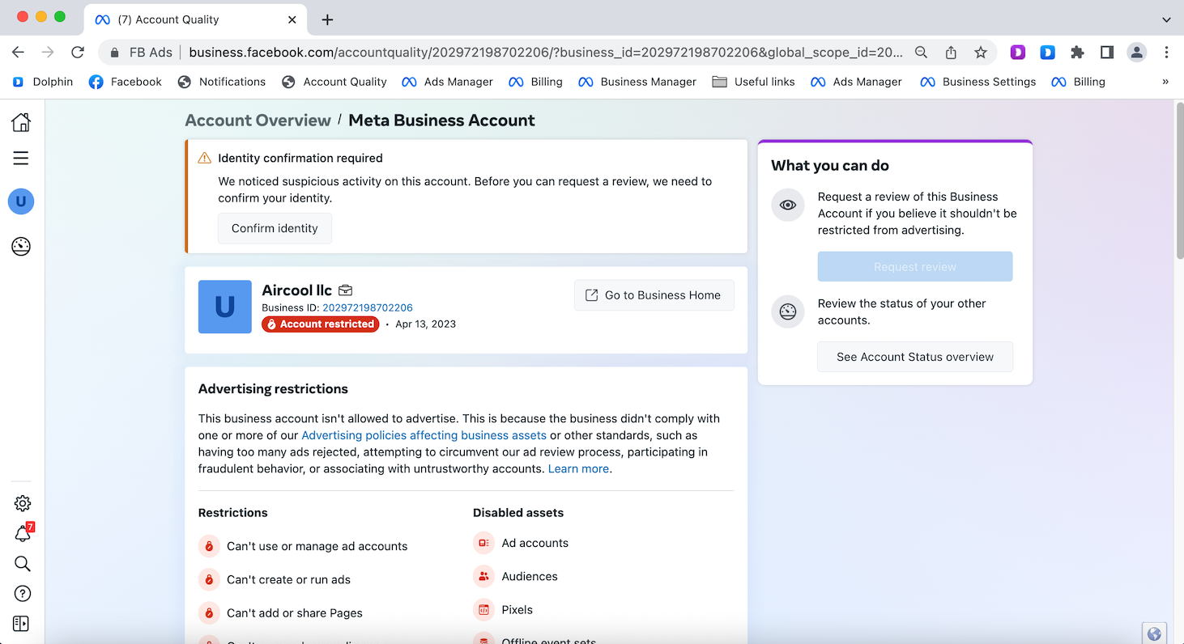Click the browser address bar URL
The width and height of the screenshot is (1184, 644).
(545, 52)
